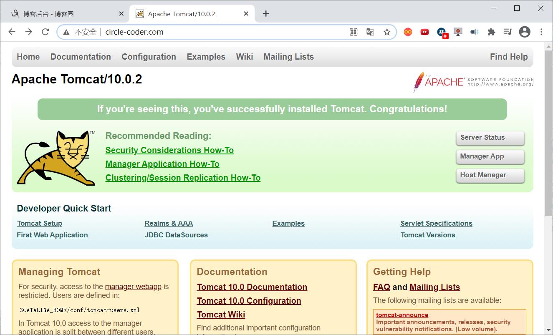This screenshot has height=335, width=553.
Task: Open Mailing Lists in the navigation bar
Action: tap(288, 57)
